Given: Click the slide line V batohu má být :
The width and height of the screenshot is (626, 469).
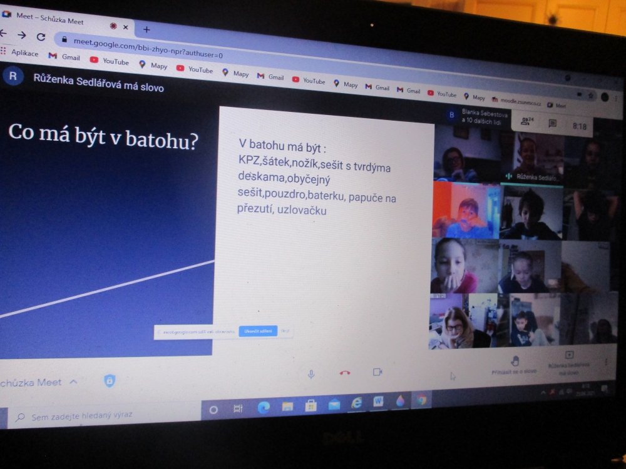Looking at the screenshot, I should coord(282,146).
